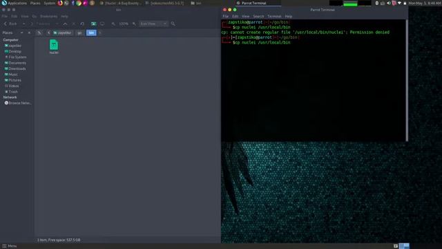Open the clock showing Mon May 3

click(425, 3)
